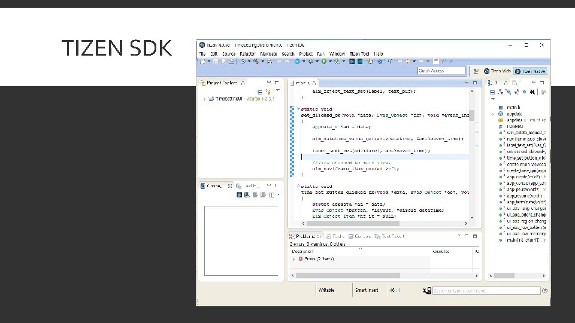This screenshot has height=323, width=575.
Task: Select FORMAT macro in Outline
Action: click(511, 126)
